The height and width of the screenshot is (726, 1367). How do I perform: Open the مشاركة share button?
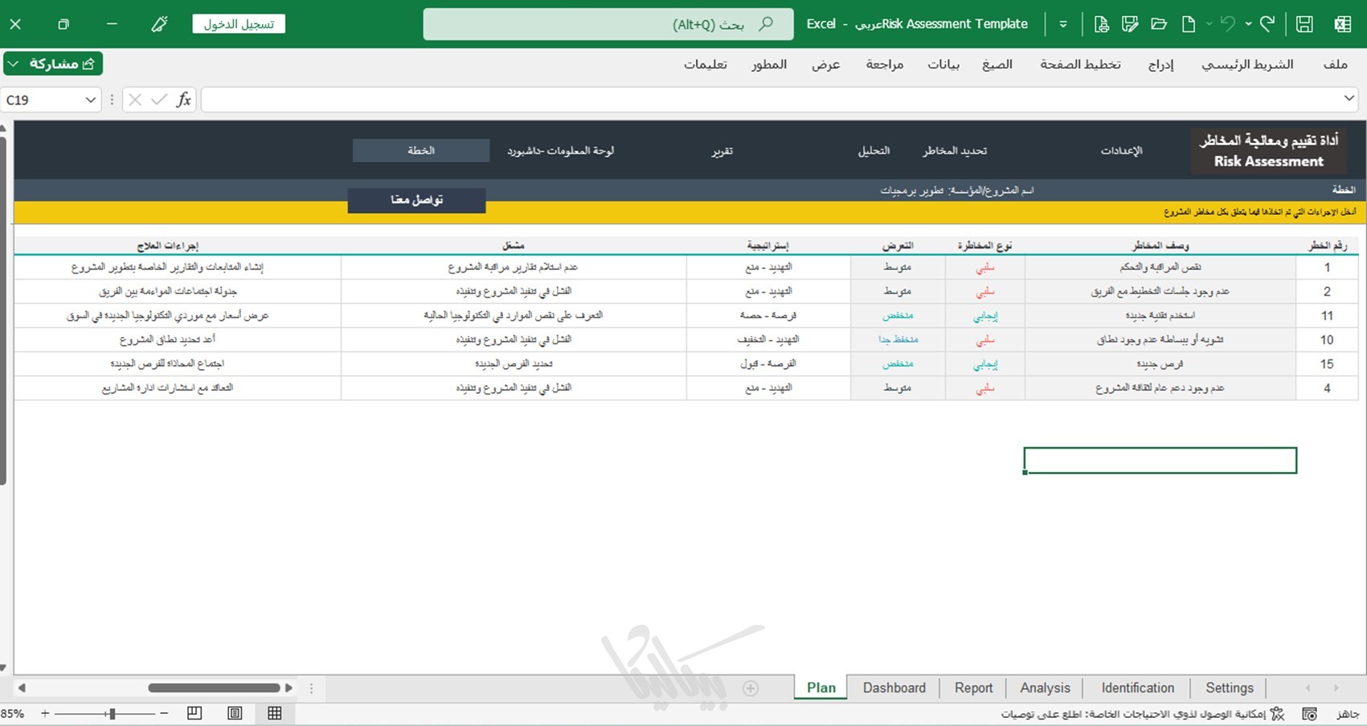tap(53, 64)
